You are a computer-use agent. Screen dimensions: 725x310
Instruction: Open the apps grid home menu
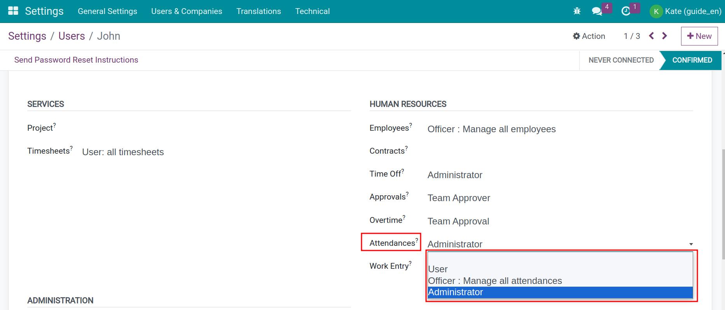[x=13, y=11]
